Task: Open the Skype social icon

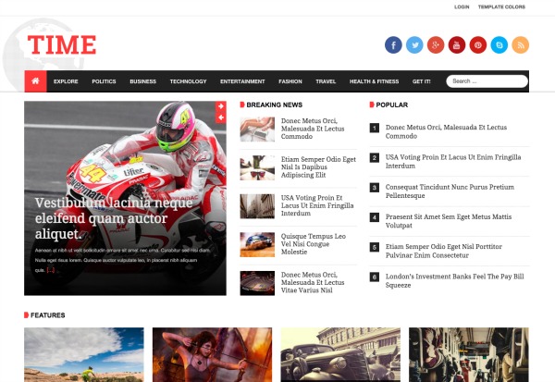Action: (499, 45)
